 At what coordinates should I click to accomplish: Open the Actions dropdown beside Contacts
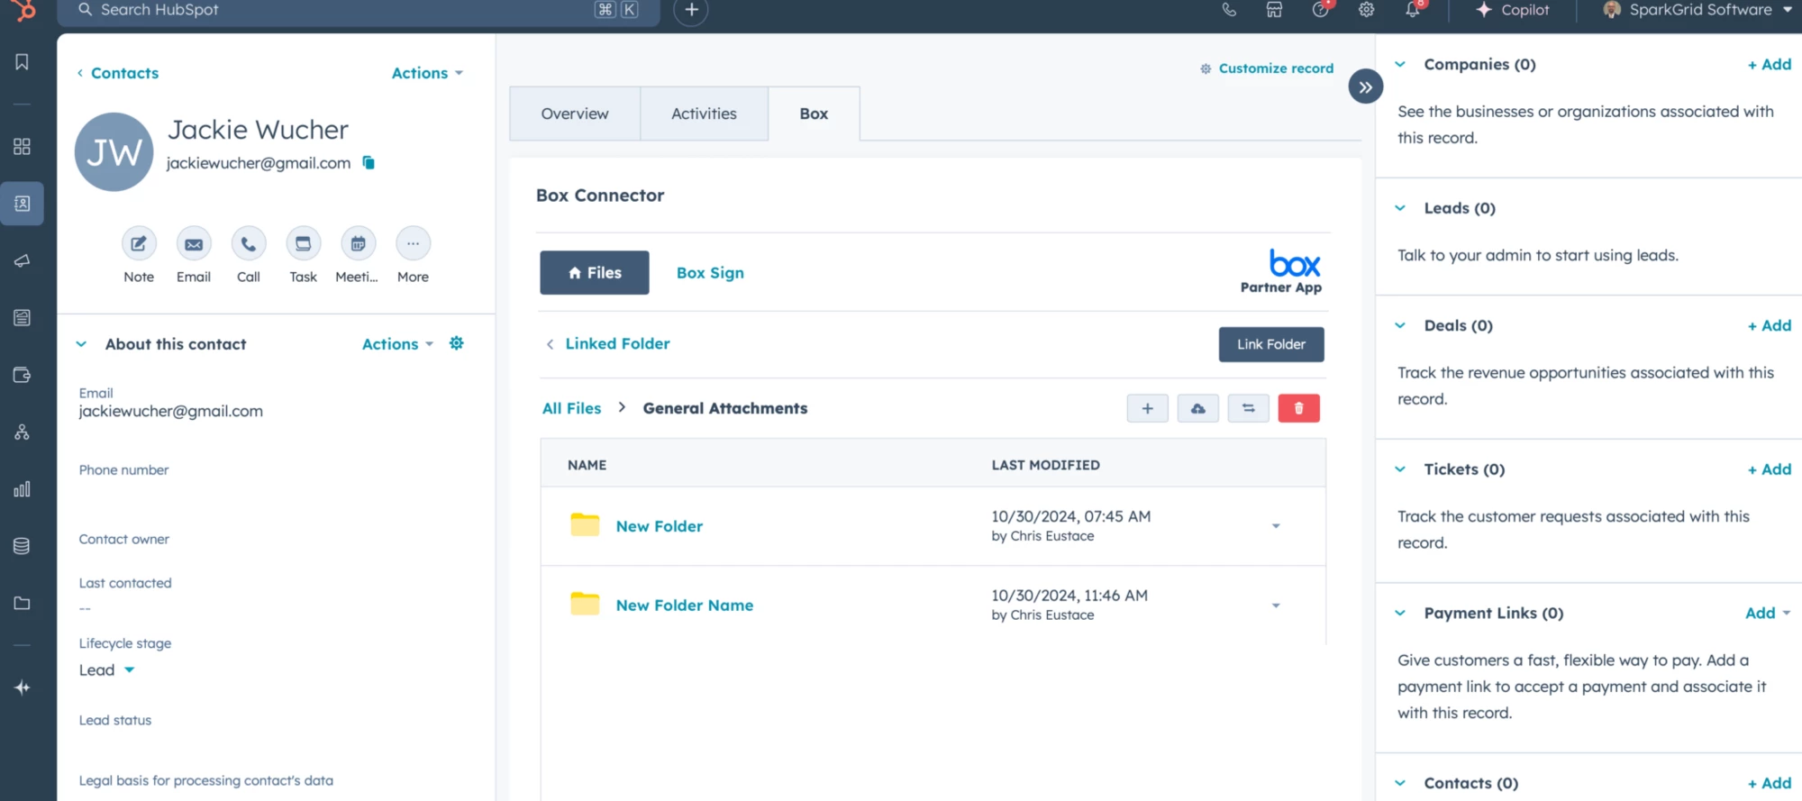pos(427,73)
